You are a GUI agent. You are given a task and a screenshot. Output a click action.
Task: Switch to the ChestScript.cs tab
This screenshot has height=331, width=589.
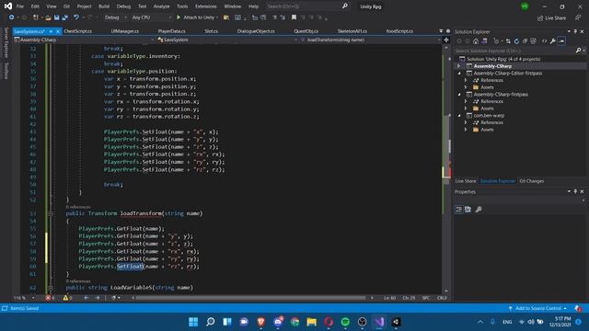(77, 31)
